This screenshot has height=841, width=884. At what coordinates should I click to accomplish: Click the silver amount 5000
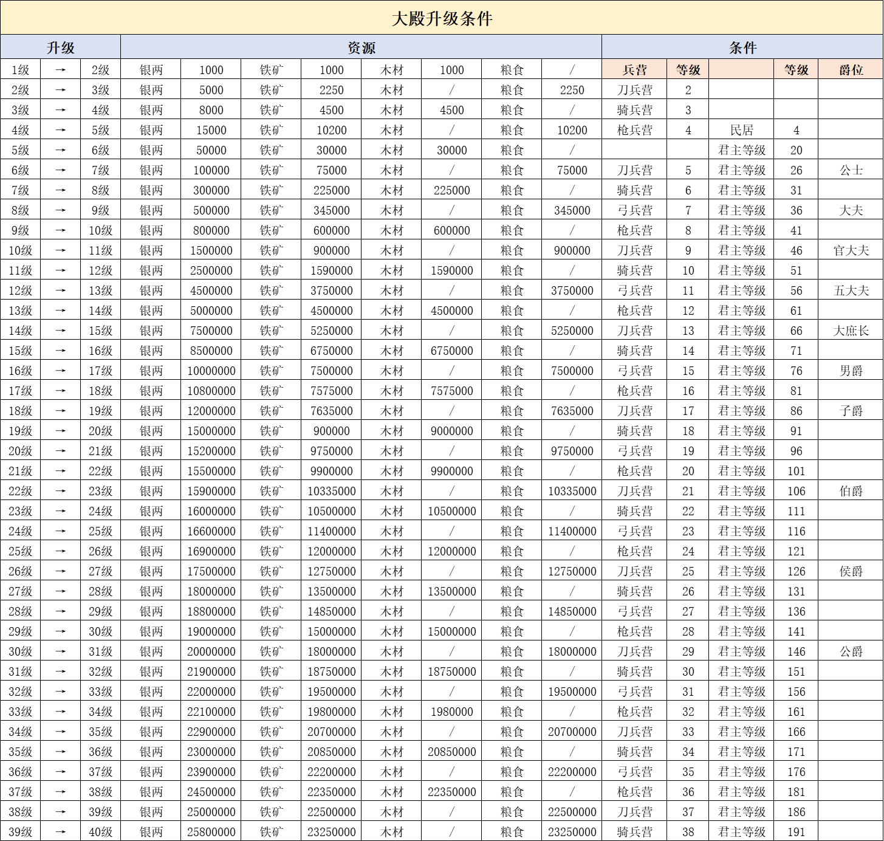coord(211,90)
